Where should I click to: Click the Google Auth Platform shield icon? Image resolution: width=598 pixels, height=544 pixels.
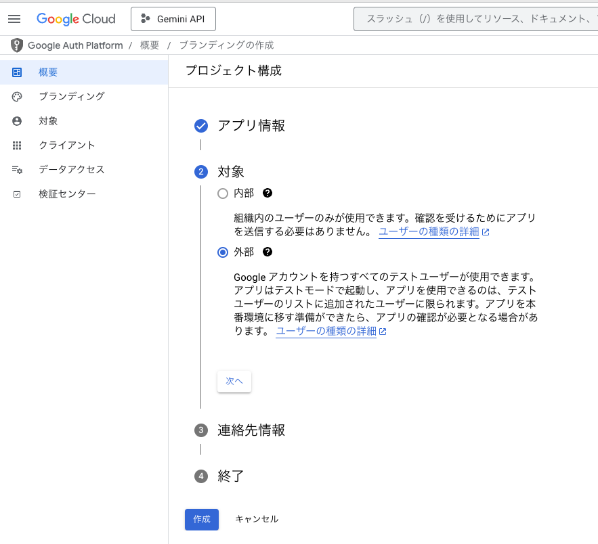(17, 45)
